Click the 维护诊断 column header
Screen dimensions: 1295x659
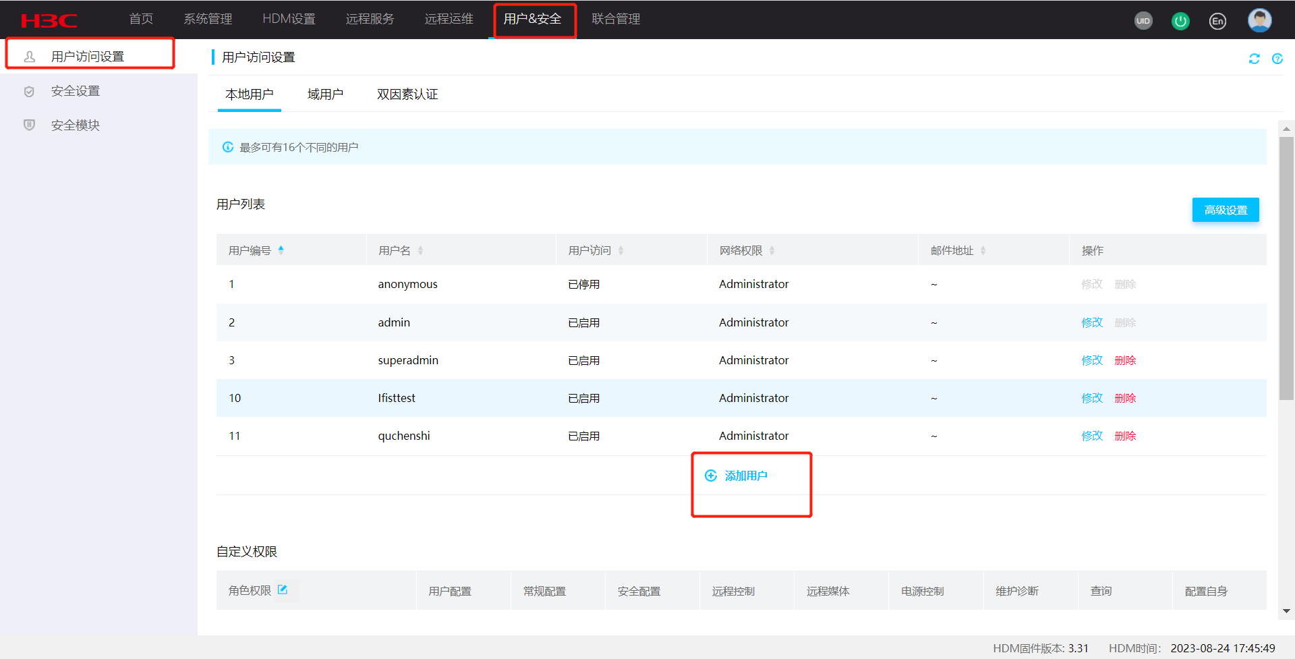click(x=1017, y=591)
